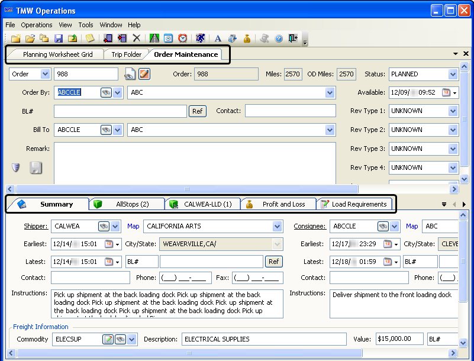Click the blue Help question mark icon
This screenshot has width=474, height=361.
279,38
